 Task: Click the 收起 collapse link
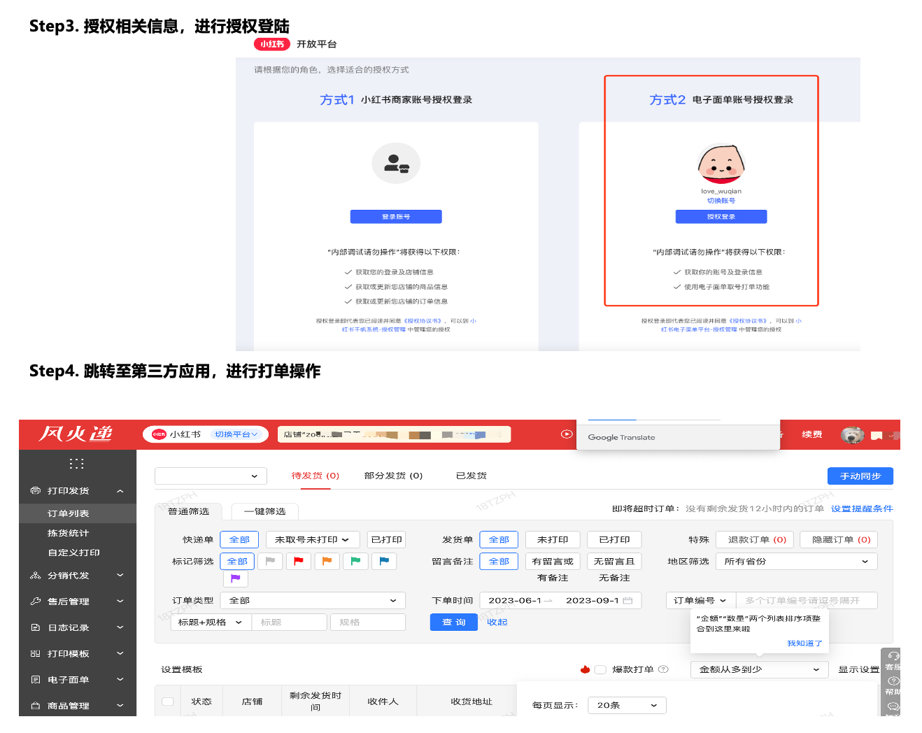pyautogui.click(x=497, y=622)
